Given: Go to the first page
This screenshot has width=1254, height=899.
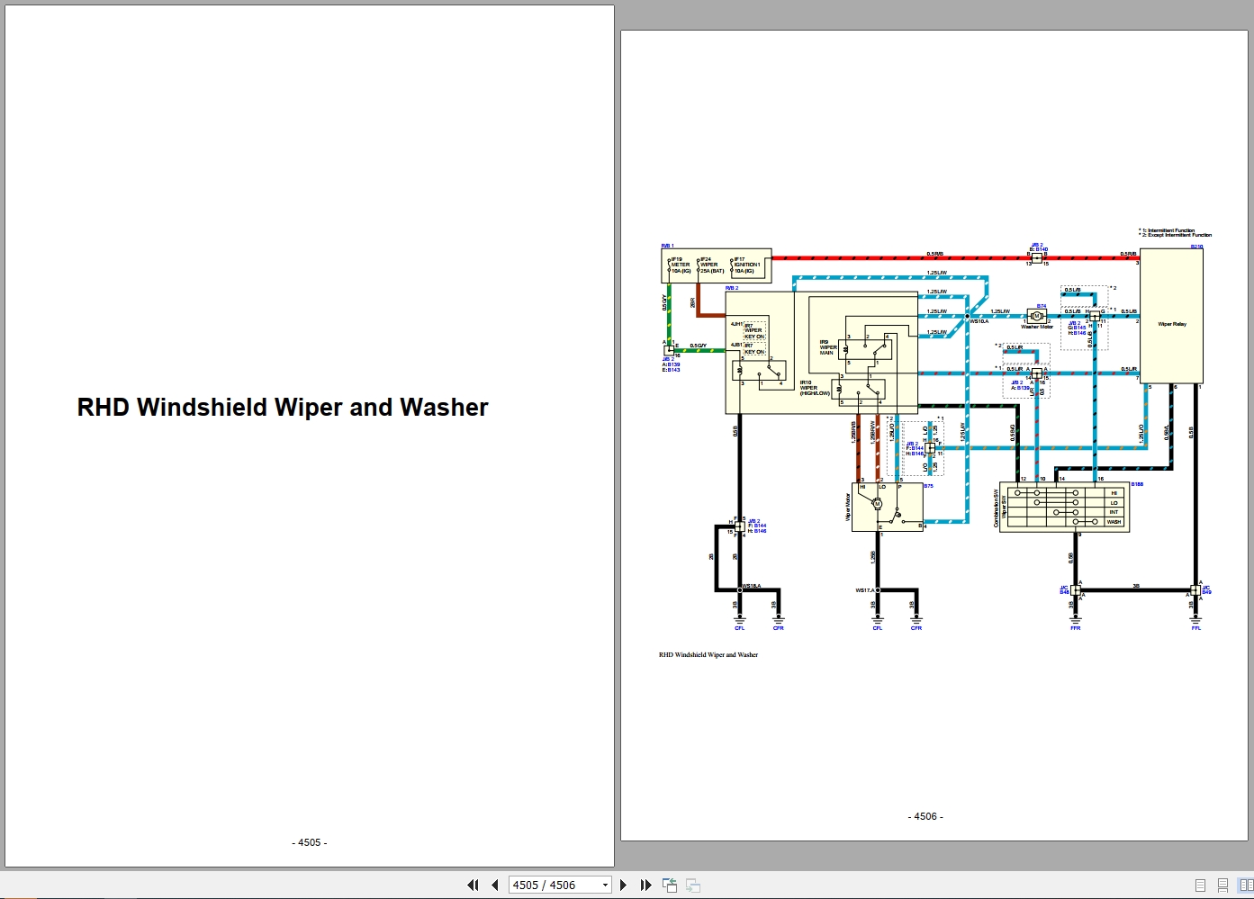Looking at the screenshot, I should (473, 885).
